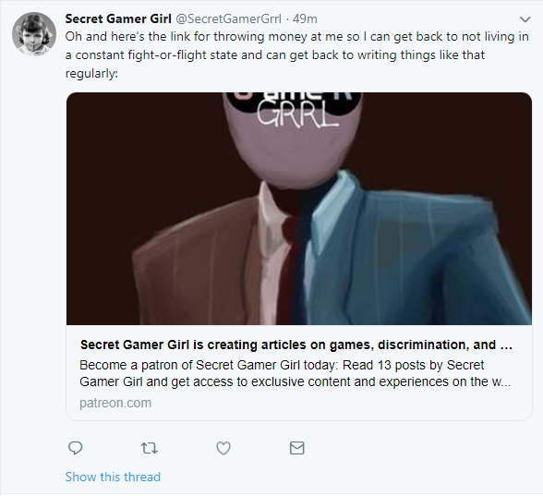
Task: Open the Secret Gamer Girl display name
Action: (x=118, y=18)
